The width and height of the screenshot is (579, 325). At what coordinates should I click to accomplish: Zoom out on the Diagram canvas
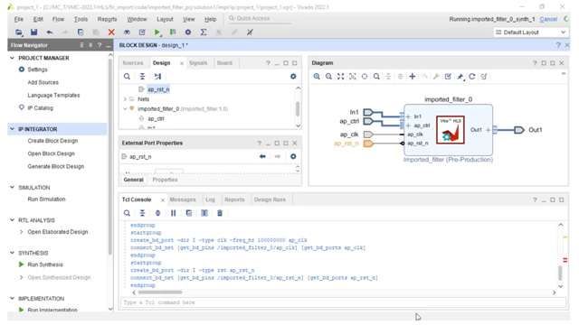pos(328,76)
